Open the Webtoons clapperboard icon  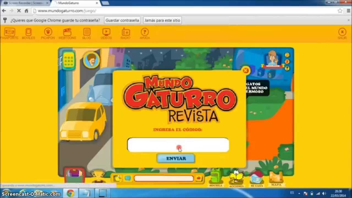point(67,34)
